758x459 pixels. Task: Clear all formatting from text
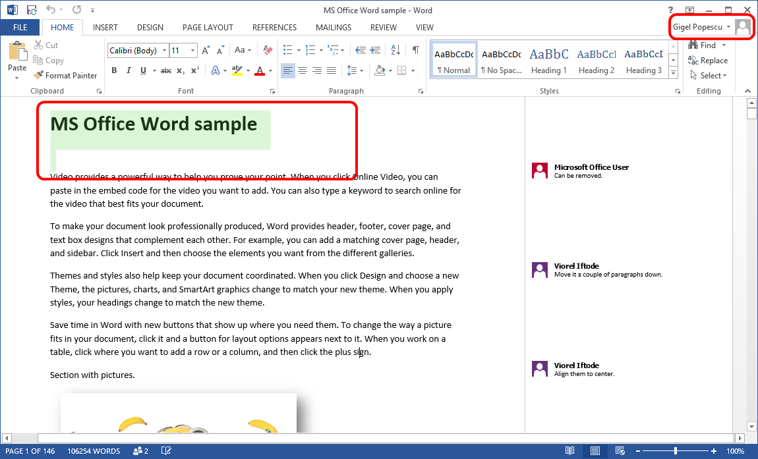pyautogui.click(x=268, y=50)
